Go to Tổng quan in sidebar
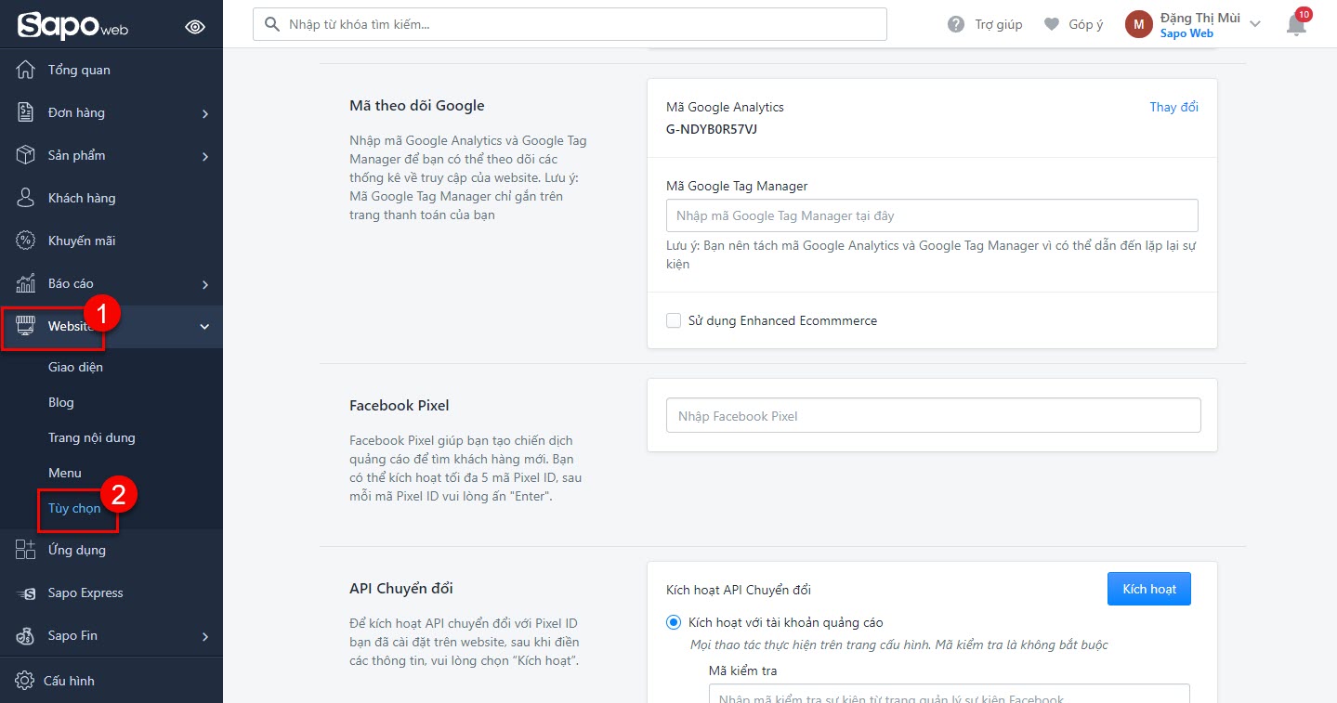 tap(79, 70)
